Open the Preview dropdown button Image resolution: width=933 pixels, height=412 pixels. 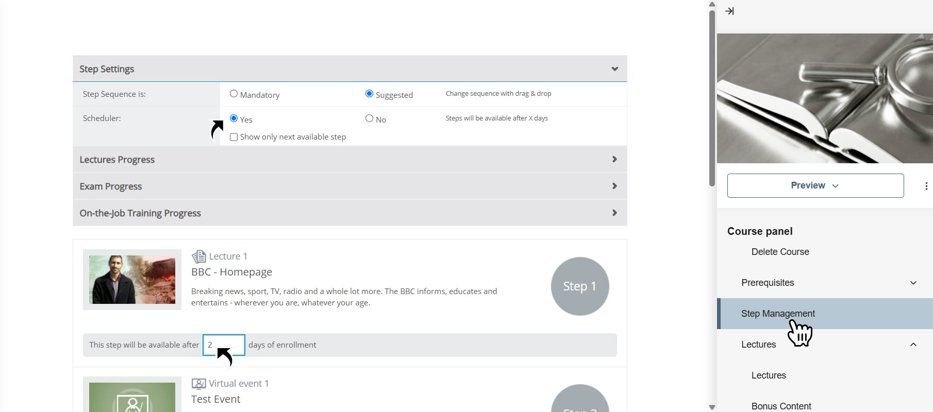[x=815, y=185]
